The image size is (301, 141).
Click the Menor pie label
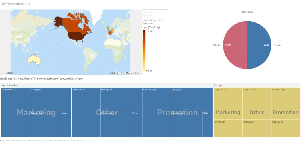(x=216, y=45)
